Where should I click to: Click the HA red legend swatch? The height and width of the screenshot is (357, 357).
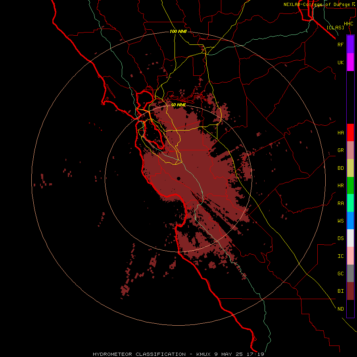click(350, 132)
